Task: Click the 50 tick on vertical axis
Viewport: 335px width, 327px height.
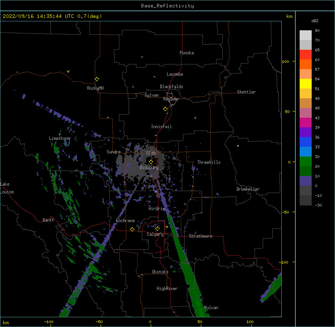Action: point(287,111)
